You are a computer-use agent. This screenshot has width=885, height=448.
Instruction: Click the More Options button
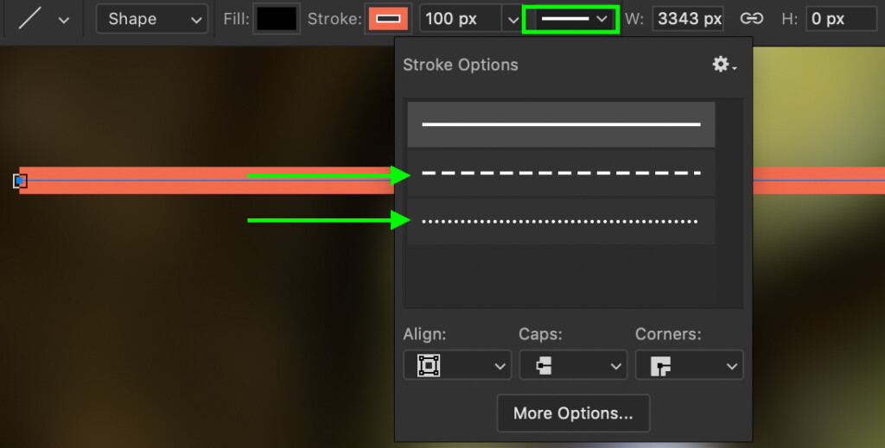point(573,413)
